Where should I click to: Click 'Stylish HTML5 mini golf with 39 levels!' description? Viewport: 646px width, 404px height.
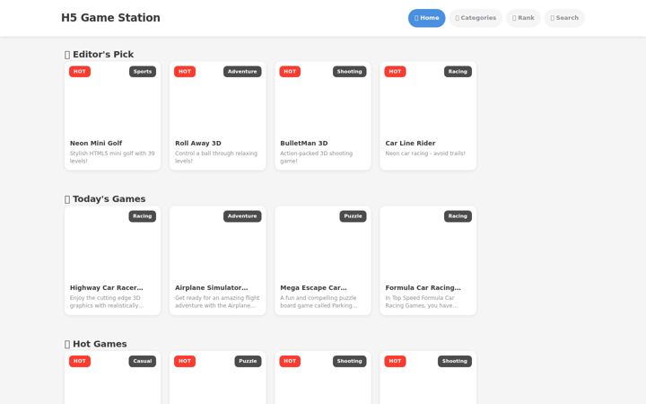112,157
